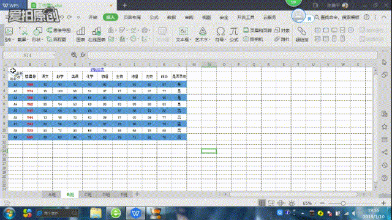Add a new sheet with plus button
The image size is (392, 220).
[137, 194]
